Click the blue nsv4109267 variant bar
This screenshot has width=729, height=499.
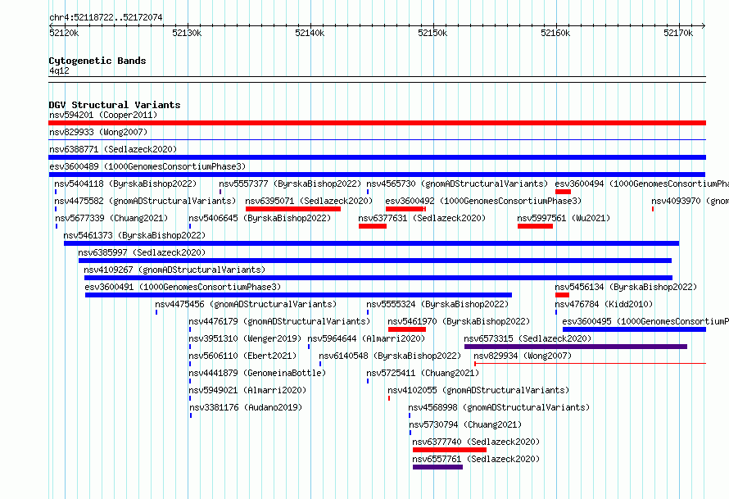[x=378, y=278]
